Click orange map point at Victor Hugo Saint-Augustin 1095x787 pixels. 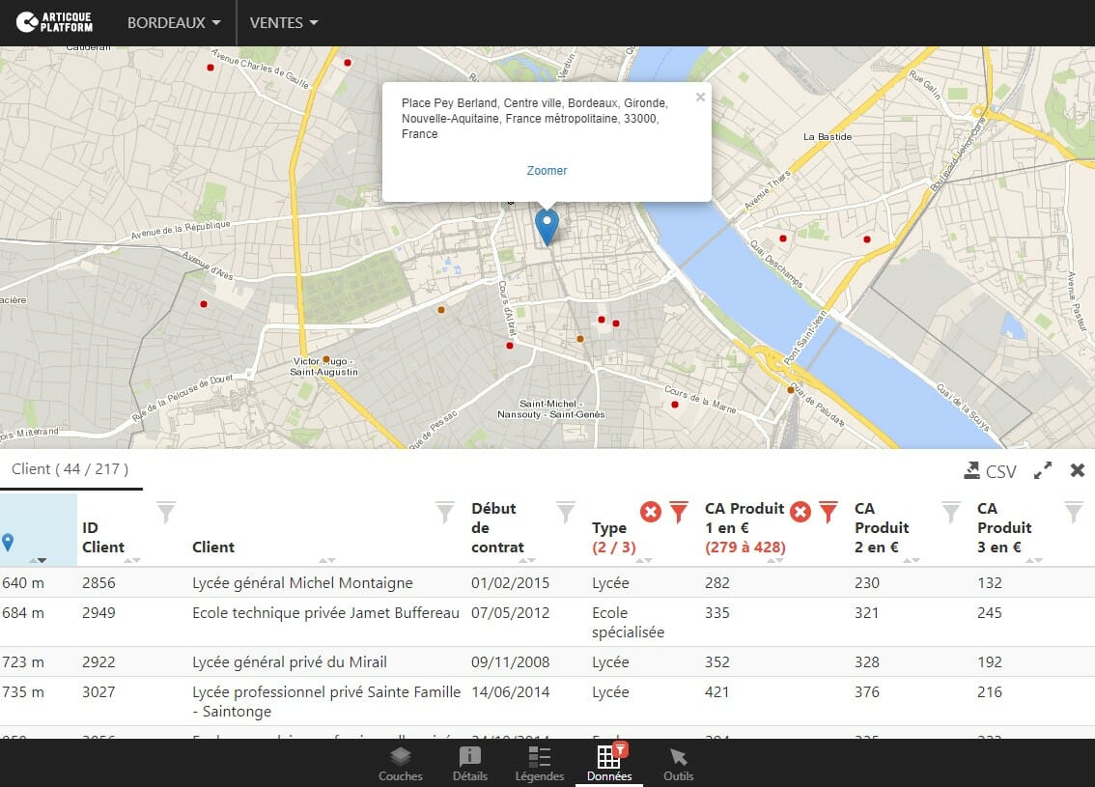point(325,359)
